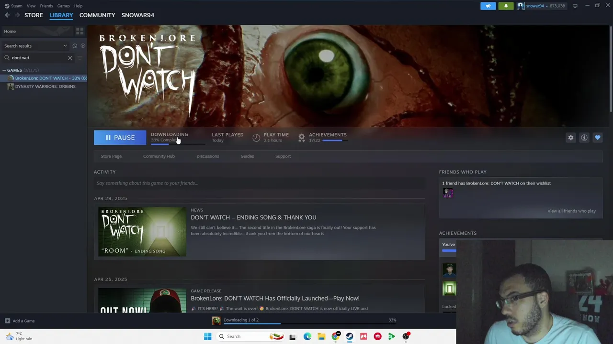Go to the COMMUNITY tab
This screenshot has width=613, height=344.
click(x=97, y=15)
